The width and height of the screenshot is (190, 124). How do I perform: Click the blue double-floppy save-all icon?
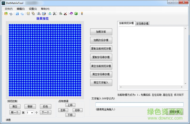(22, 14)
